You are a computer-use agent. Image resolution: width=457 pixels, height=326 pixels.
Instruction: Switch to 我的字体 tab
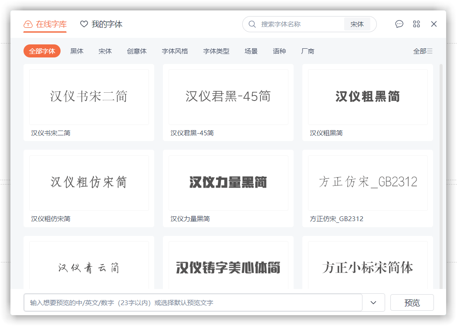point(101,24)
